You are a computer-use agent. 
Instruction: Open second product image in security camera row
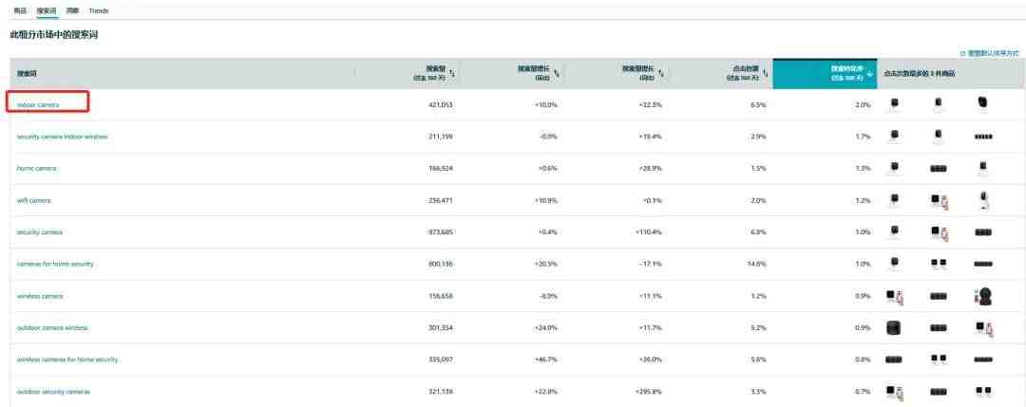click(939, 232)
